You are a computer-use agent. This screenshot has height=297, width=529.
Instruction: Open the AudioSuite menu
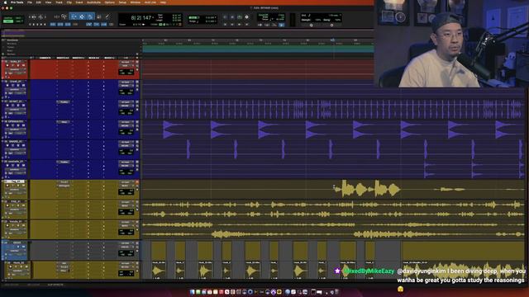[93, 2]
